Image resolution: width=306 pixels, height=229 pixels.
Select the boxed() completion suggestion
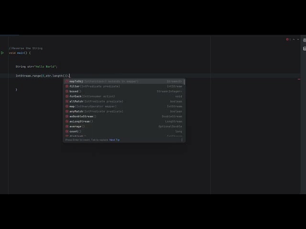pos(75,91)
